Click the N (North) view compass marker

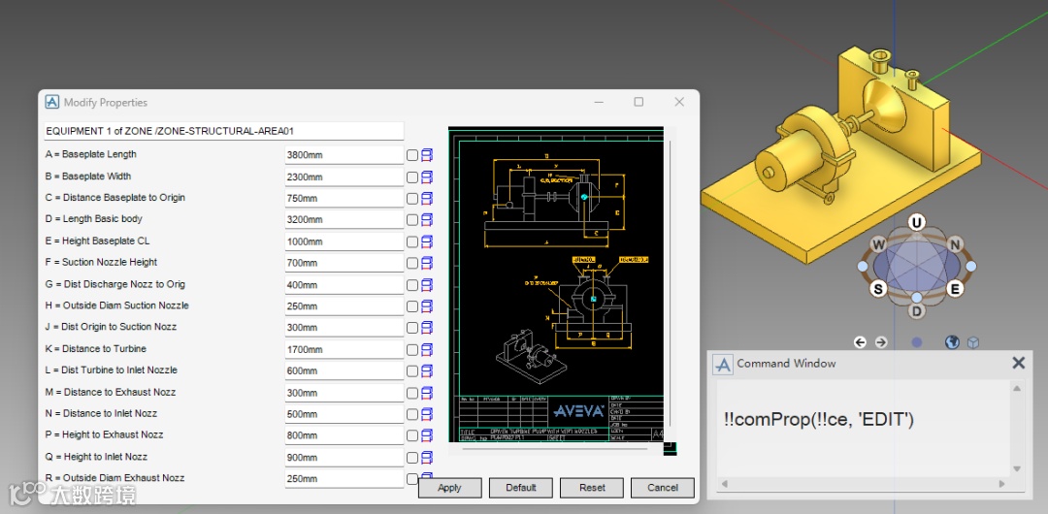[x=955, y=244]
